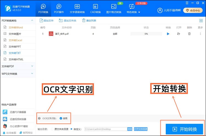The height and width of the screenshot is (136, 206).
Task: Click the 页数 column header
Action: (x=93, y=27)
